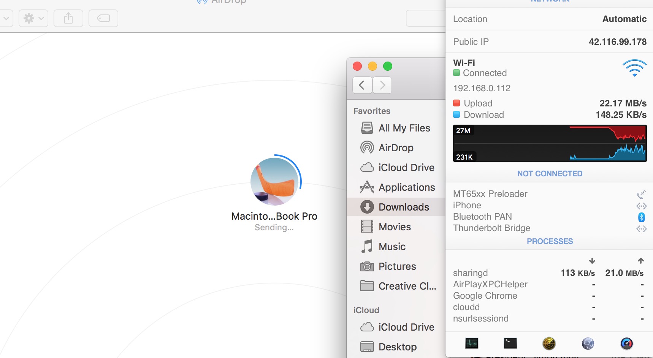Select AirDrop in Finder sidebar
Image resolution: width=653 pixels, height=358 pixels.
(396, 148)
